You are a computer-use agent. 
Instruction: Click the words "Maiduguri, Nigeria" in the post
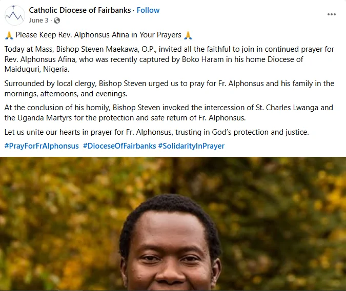(36, 69)
